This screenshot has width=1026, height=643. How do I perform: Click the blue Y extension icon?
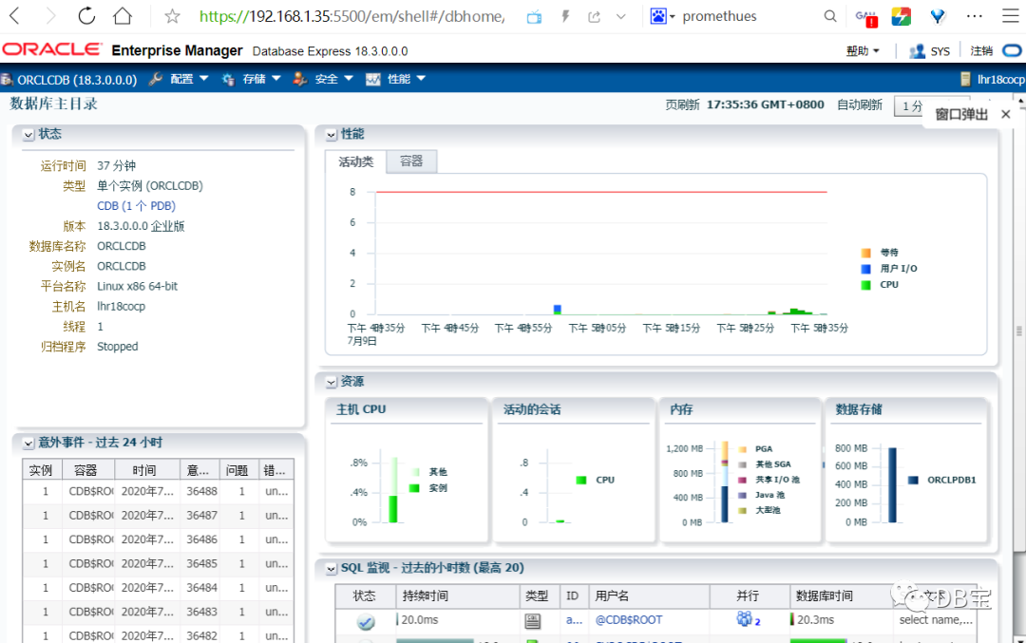point(938,16)
